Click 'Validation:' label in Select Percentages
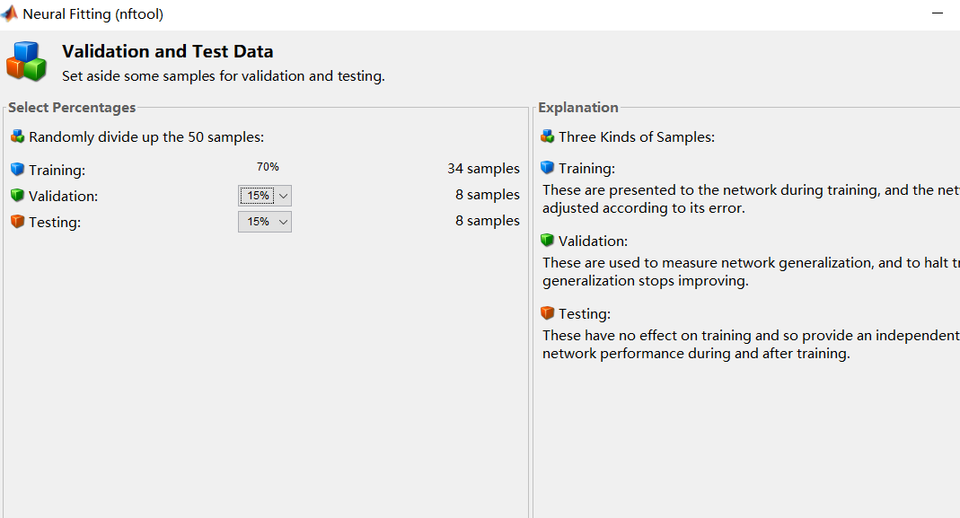The height and width of the screenshot is (518, 960). pyautogui.click(x=63, y=196)
